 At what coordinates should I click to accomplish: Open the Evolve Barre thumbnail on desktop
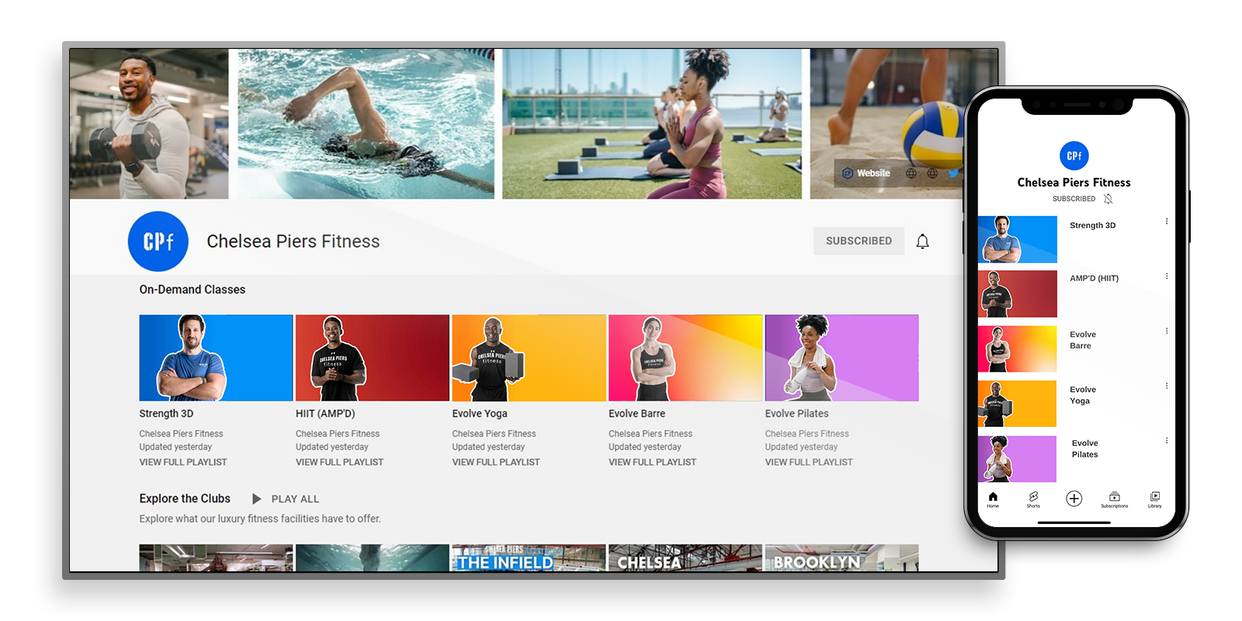(685, 358)
